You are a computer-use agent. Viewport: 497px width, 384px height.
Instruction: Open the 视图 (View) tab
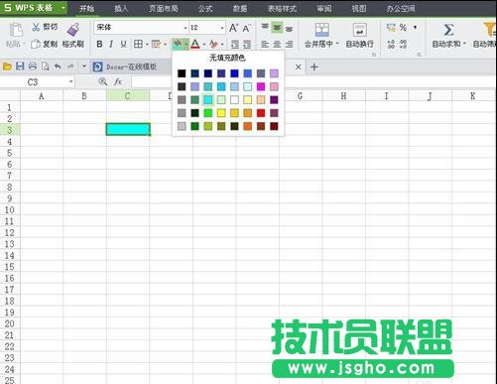[x=359, y=8]
